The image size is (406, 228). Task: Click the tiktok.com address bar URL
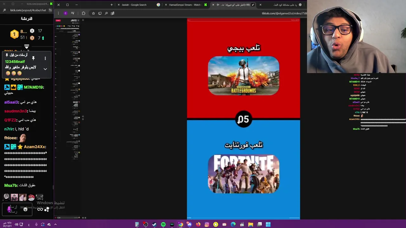coord(284,13)
